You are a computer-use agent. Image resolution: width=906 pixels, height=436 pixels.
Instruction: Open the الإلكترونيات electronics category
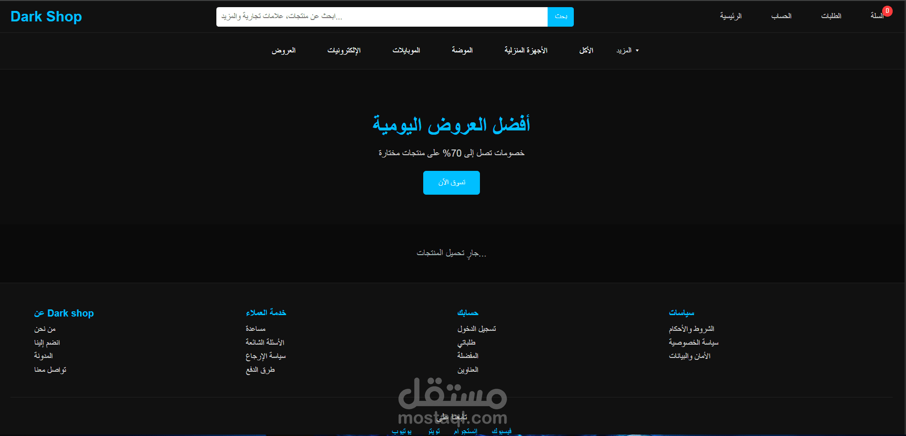click(x=345, y=50)
